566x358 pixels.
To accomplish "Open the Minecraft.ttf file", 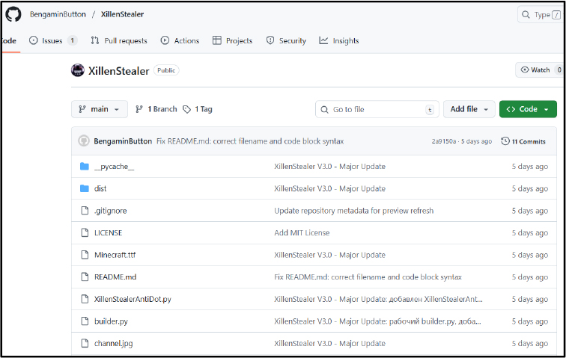I will click(x=115, y=255).
